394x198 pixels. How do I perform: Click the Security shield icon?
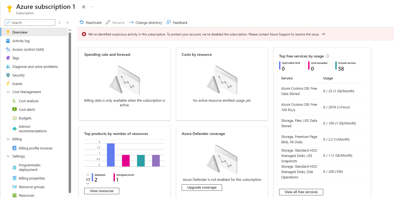8,75
